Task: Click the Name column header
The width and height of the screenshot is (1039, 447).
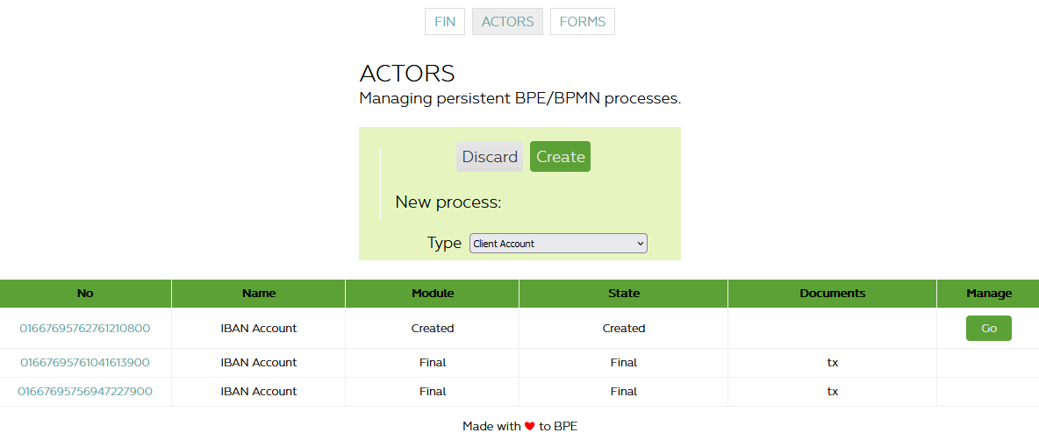Action: pos(259,294)
